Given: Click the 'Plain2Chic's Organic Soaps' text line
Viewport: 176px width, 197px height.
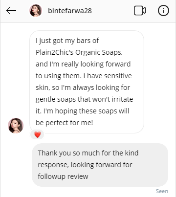Looking at the screenshot, I should [79, 52].
